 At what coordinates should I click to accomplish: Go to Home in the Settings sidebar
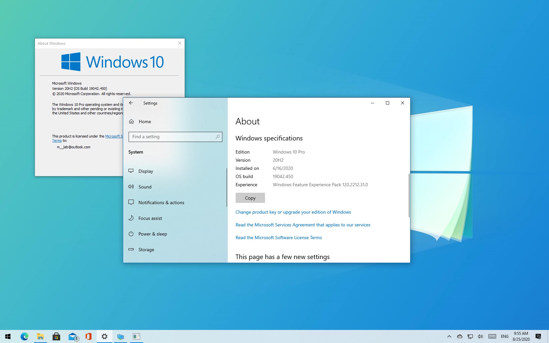(144, 121)
